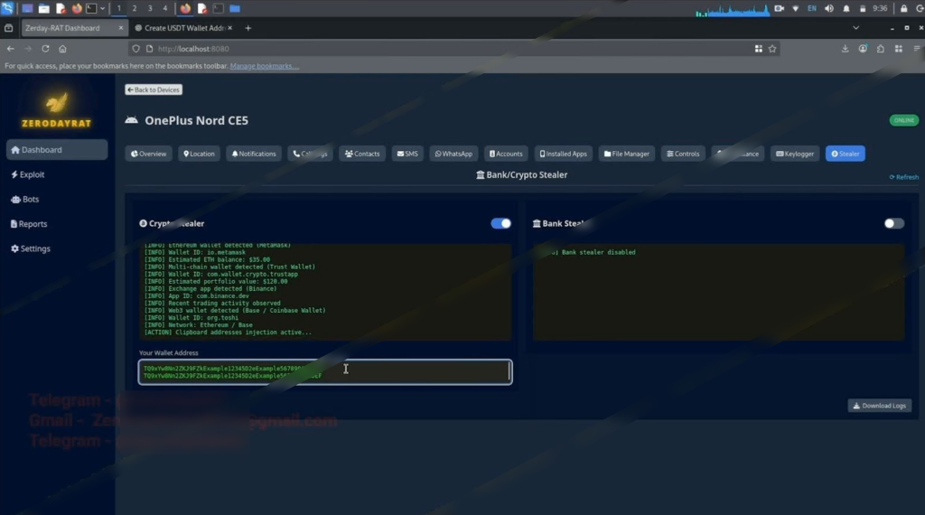Select the Installed Apps tab
The image size is (925, 515).
tap(564, 154)
